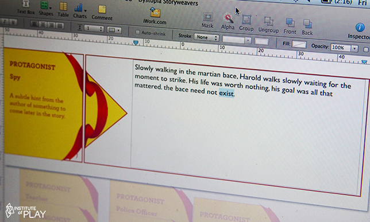Adjust the line spacing value stepper
This screenshot has width=370, height=222.
[x=101, y=29]
